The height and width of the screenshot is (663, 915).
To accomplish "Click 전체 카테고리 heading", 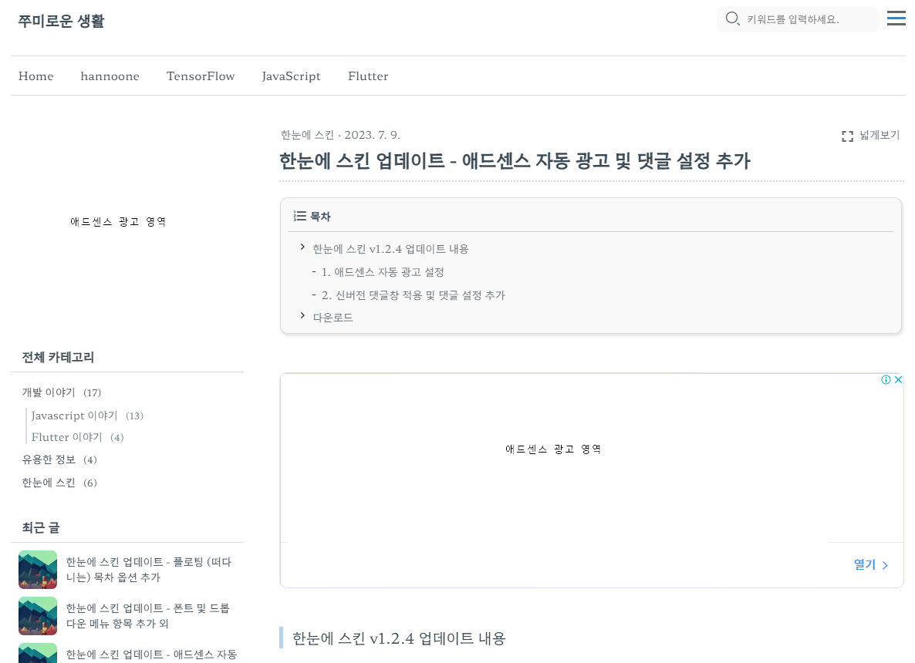I will pos(58,358).
